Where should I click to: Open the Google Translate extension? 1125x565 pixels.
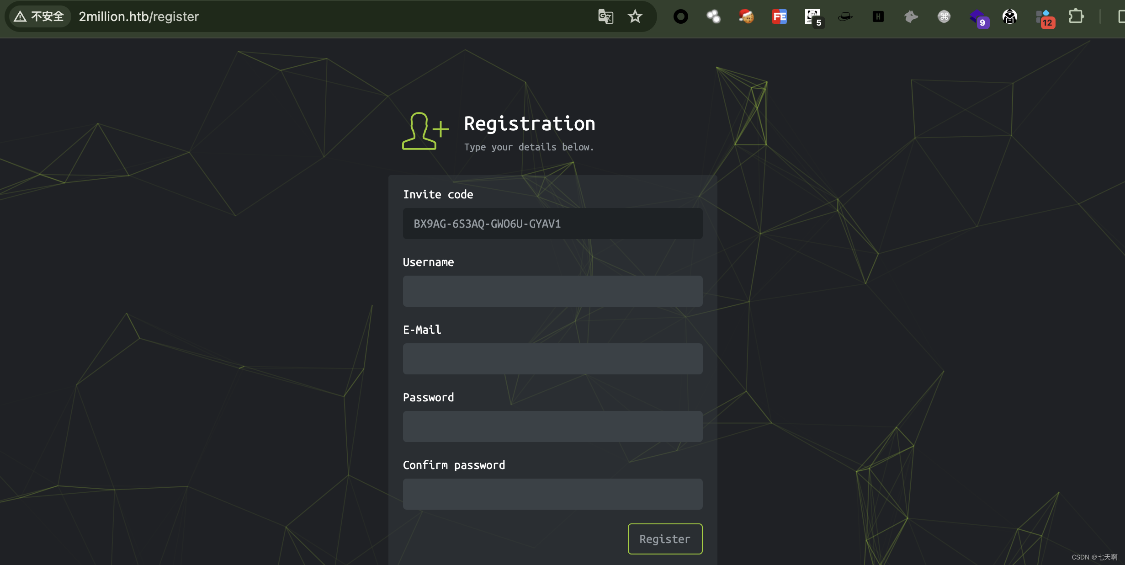click(x=605, y=16)
